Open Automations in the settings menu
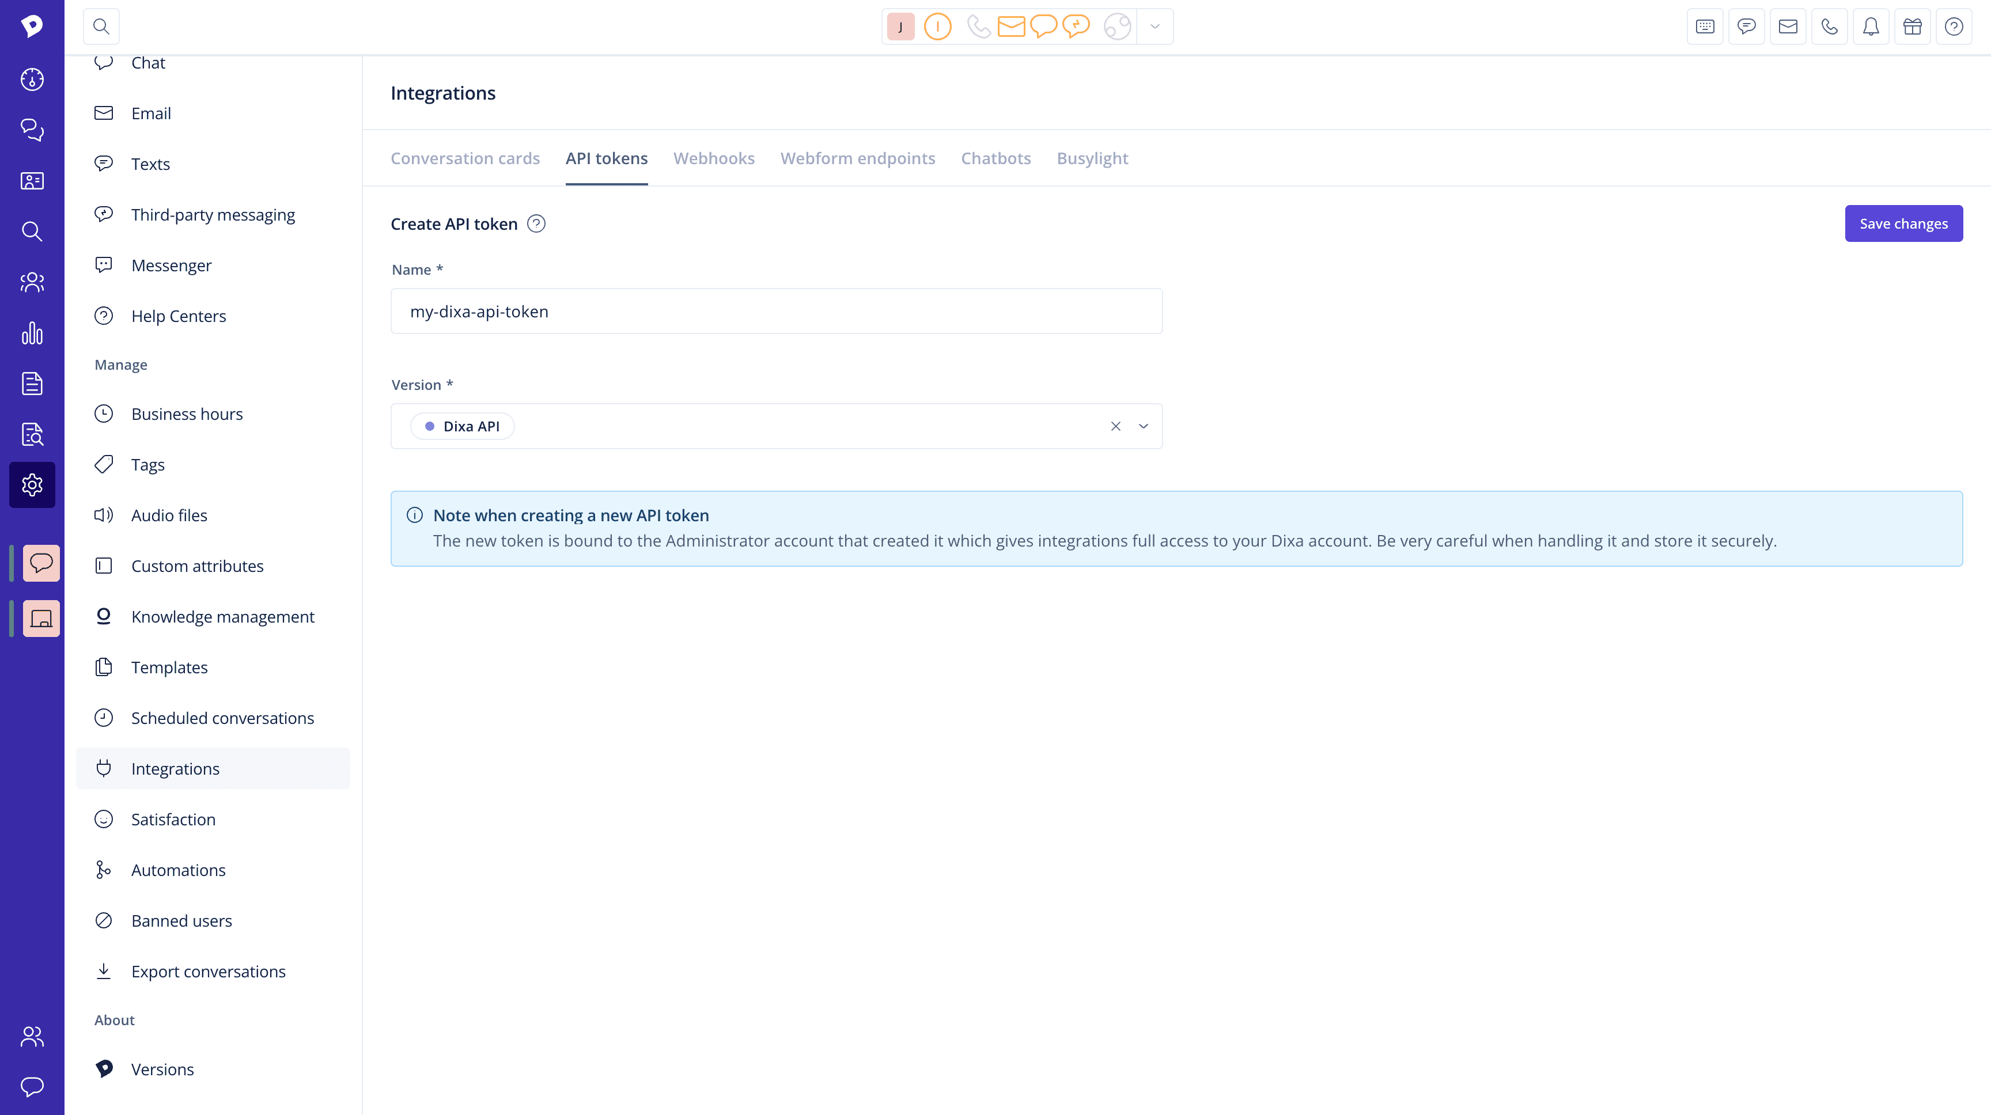 [178, 870]
